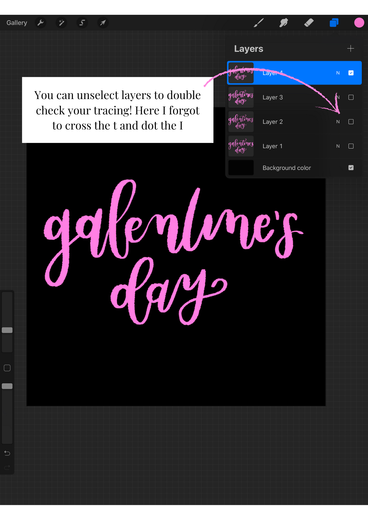Select the Eraser tool

[309, 23]
